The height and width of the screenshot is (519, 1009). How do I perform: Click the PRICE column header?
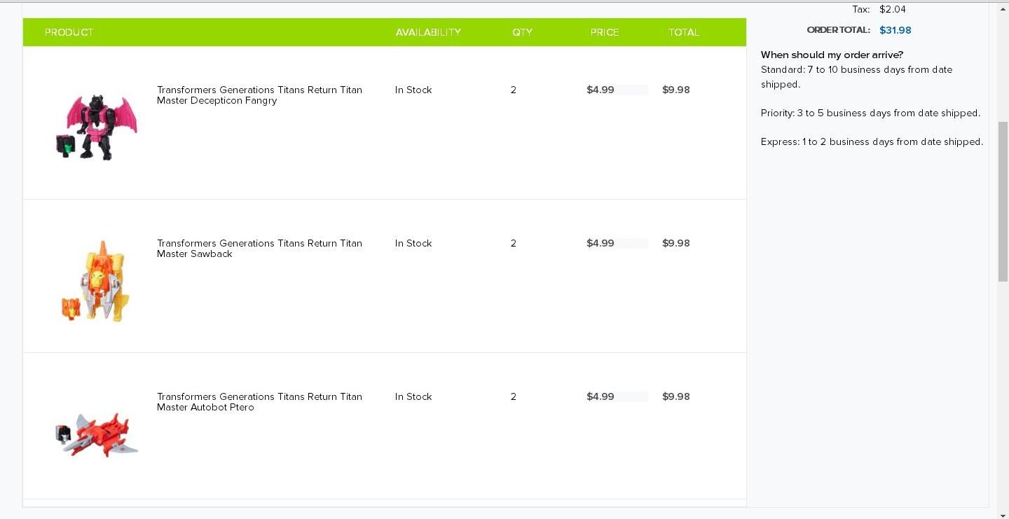tap(604, 32)
